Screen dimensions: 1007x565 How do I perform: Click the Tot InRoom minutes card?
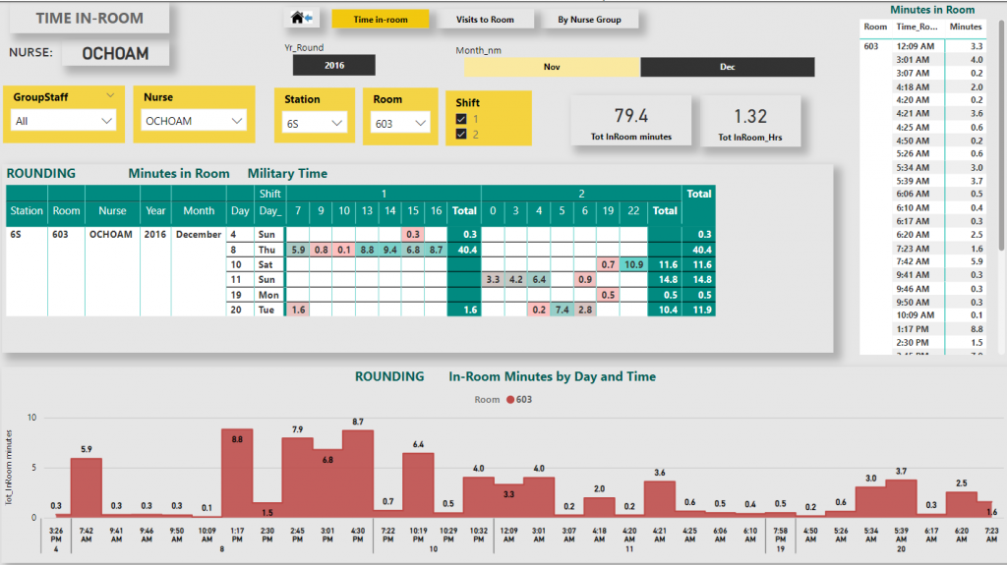pyautogui.click(x=630, y=122)
